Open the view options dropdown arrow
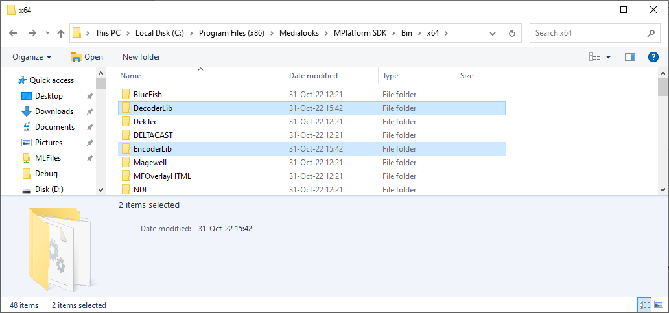 [609, 57]
